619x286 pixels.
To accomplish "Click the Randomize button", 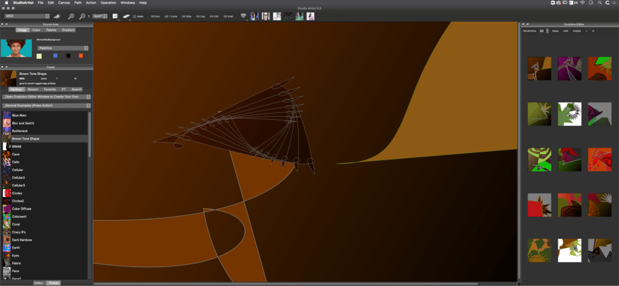I will [x=529, y=30].
